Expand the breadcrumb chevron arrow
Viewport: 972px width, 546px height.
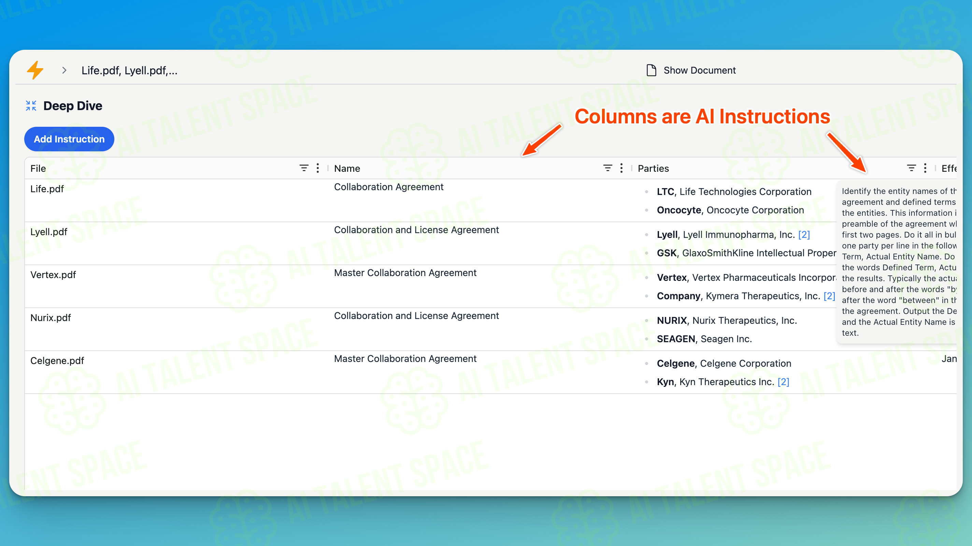(64, 71)
